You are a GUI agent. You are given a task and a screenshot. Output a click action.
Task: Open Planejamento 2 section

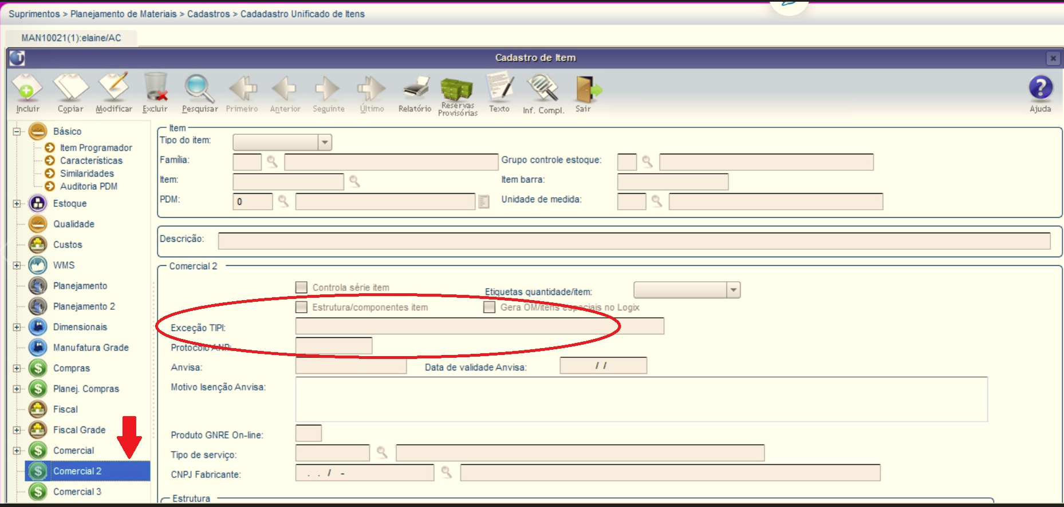[x=84, y=306]
